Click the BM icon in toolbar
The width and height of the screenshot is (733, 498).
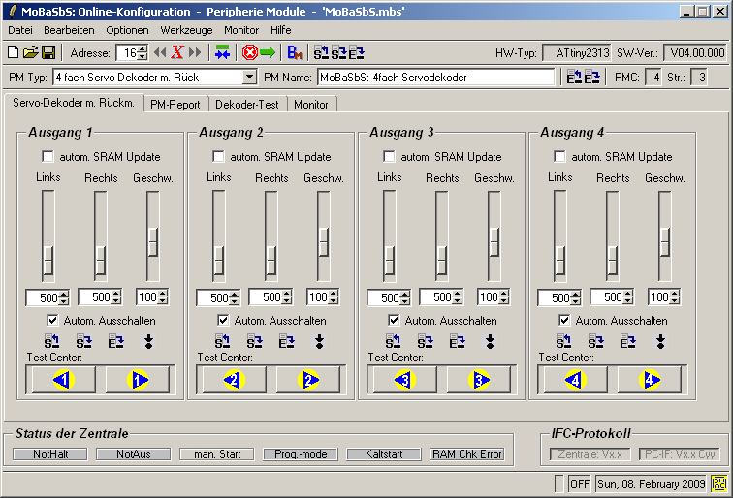pos(296,52)
